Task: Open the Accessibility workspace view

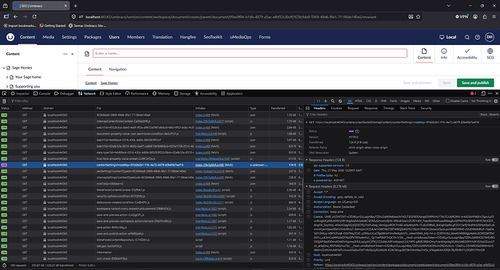Action: 467,54
